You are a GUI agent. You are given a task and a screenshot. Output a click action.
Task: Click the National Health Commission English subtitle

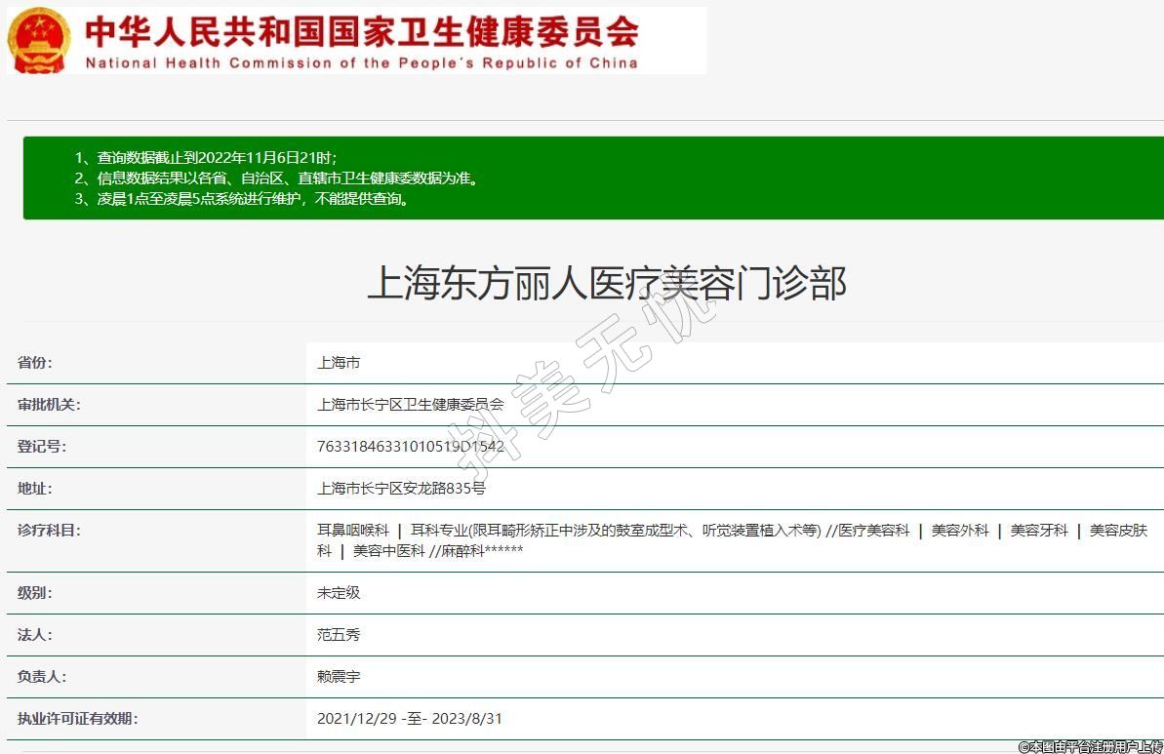(x=361, y=62)
